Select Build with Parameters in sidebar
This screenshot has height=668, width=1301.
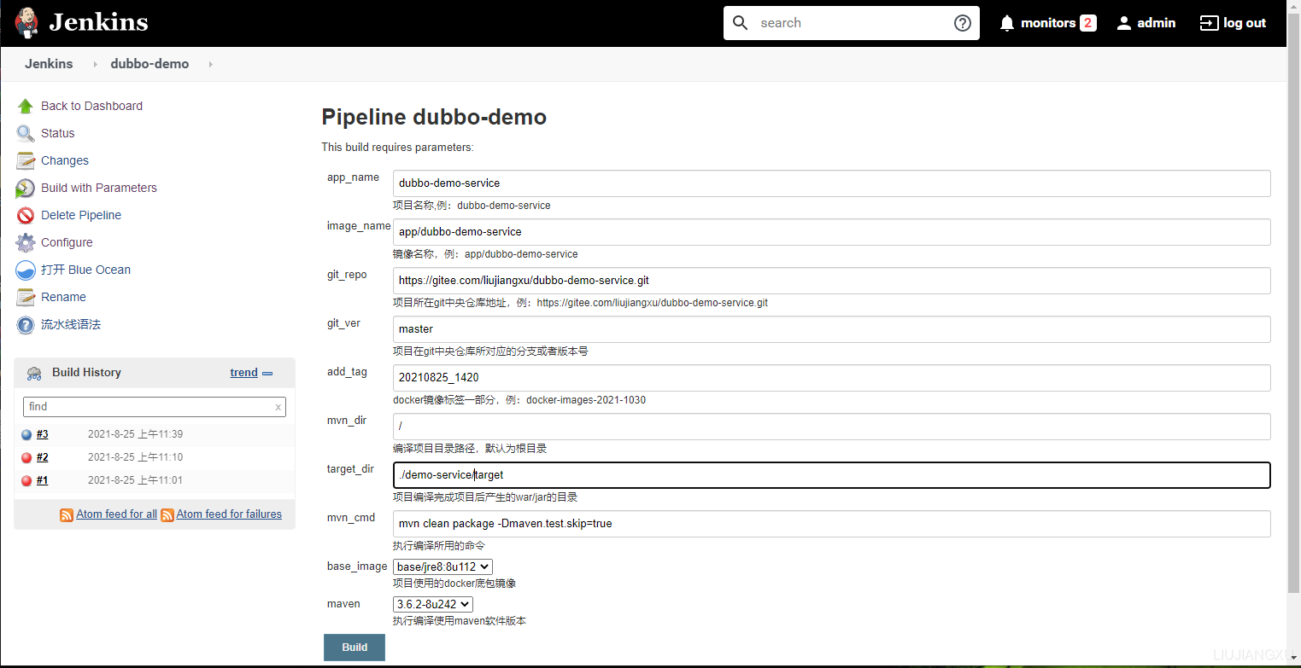[x=99, y=188]
